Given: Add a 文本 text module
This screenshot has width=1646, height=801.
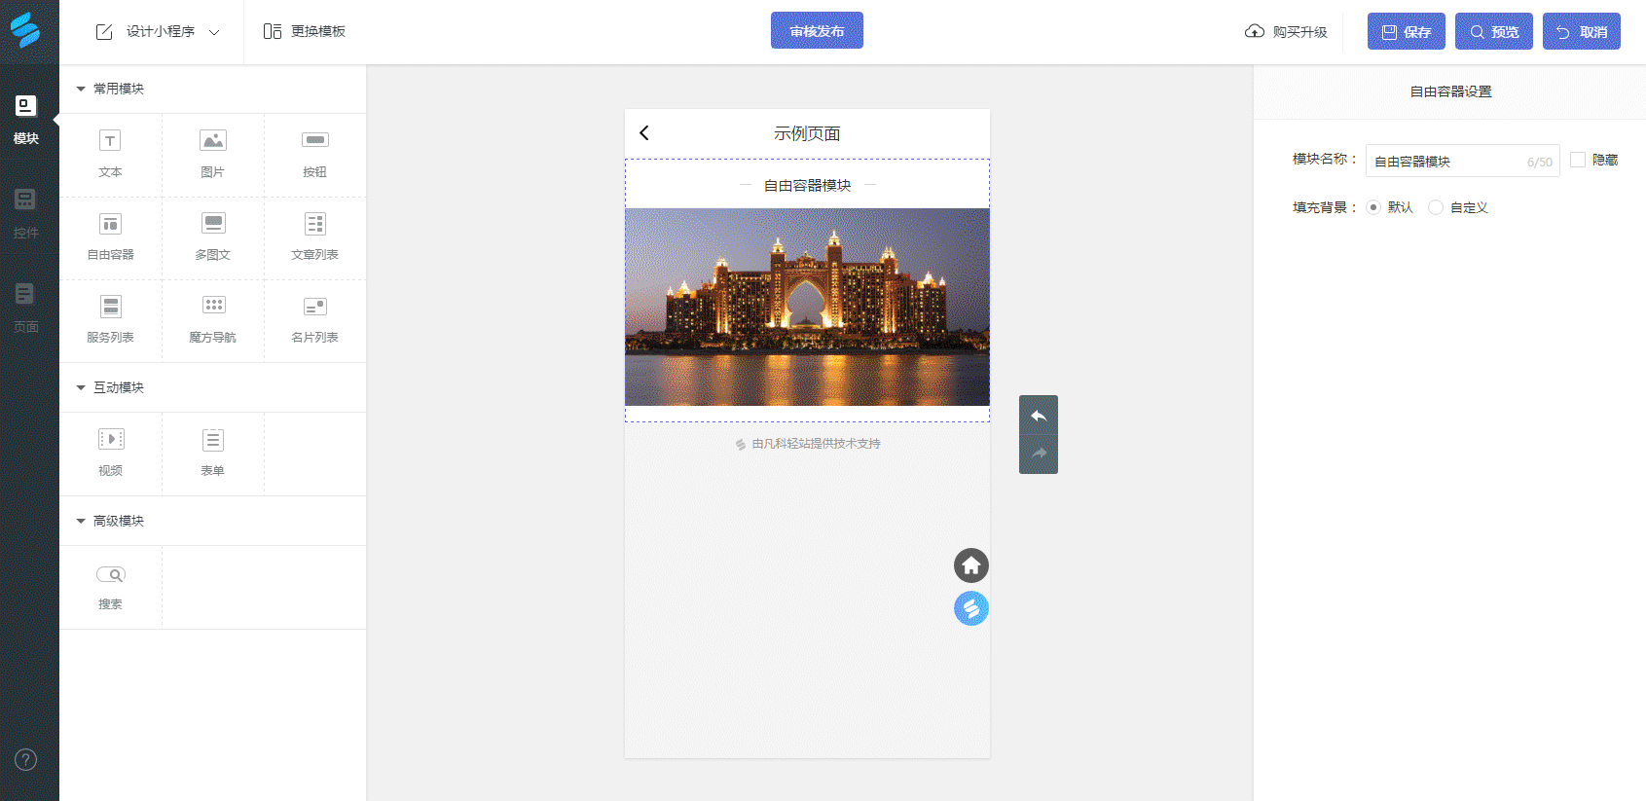Looking at the screenshot, I should click(x=110, y=155).
